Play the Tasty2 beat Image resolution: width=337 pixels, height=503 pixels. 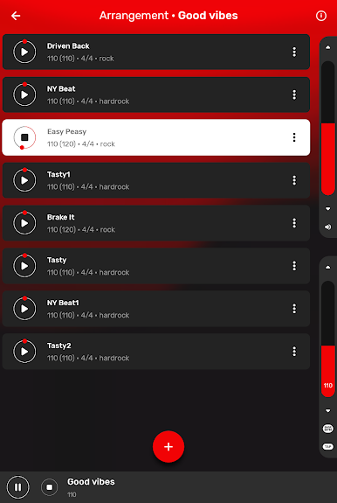coord(24,352)
